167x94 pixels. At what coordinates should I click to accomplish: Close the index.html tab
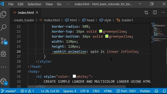[37, 13]
